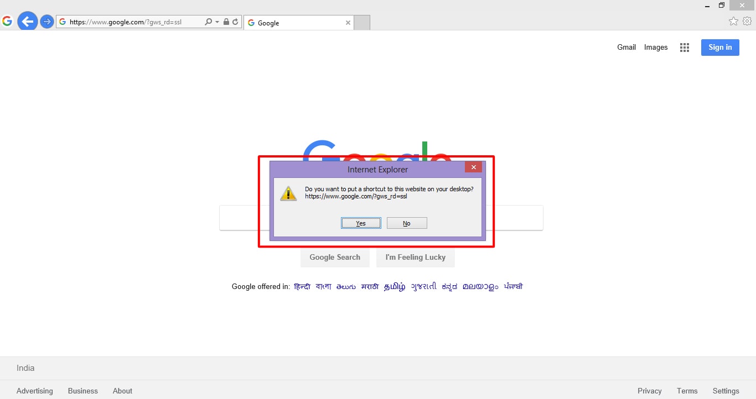Navigate forward with the forward arrow
Image resolution: width=756 pixels, height=399 pixels.
coord(46,21)
